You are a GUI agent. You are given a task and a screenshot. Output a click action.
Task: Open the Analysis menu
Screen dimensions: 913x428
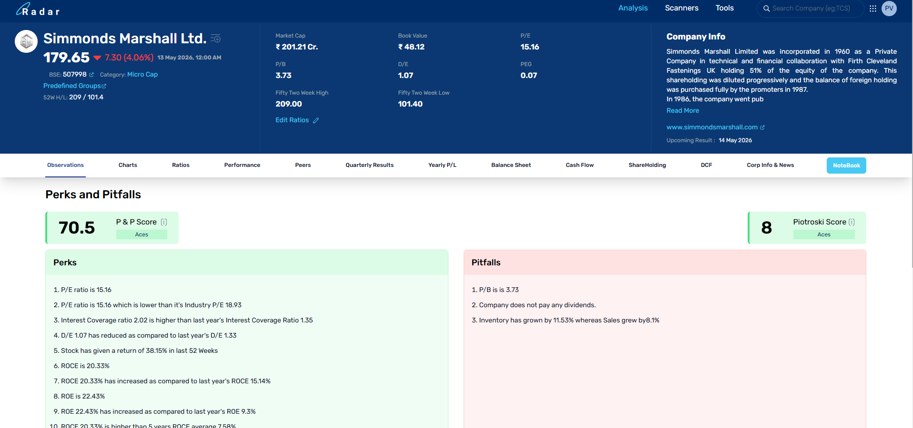[633, 8]
